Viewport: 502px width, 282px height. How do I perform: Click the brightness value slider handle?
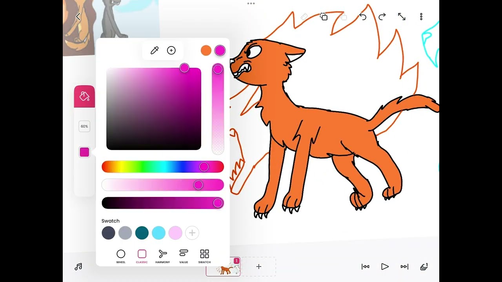coord(218,203)
